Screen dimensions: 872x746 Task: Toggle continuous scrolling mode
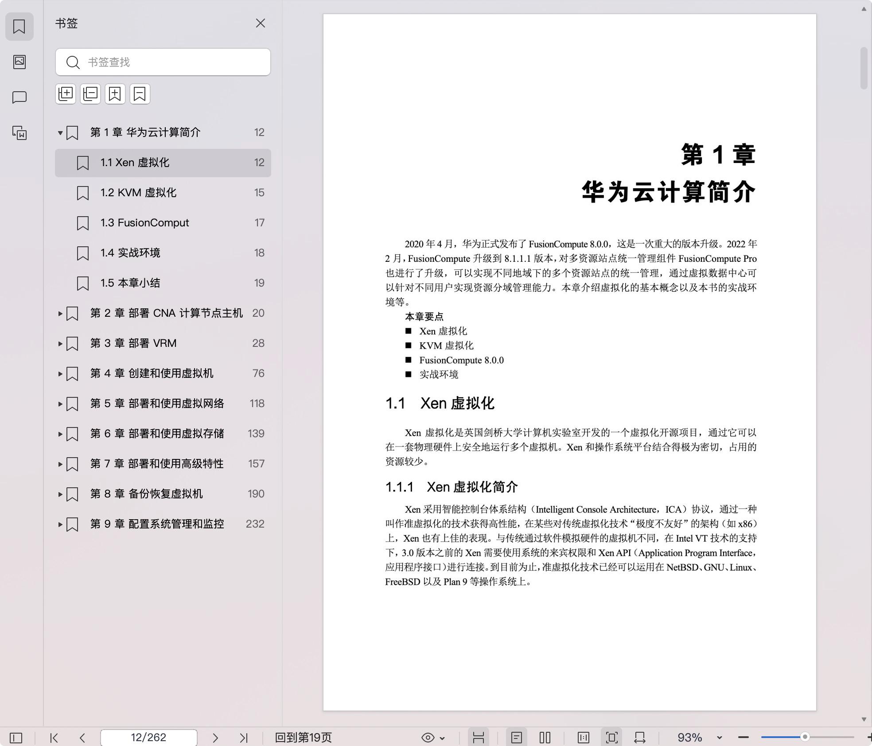coord(479,738)
